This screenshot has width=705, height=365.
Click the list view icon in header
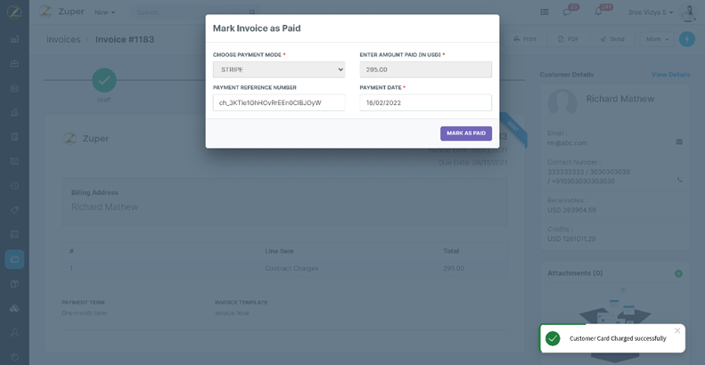click(544, 12)
